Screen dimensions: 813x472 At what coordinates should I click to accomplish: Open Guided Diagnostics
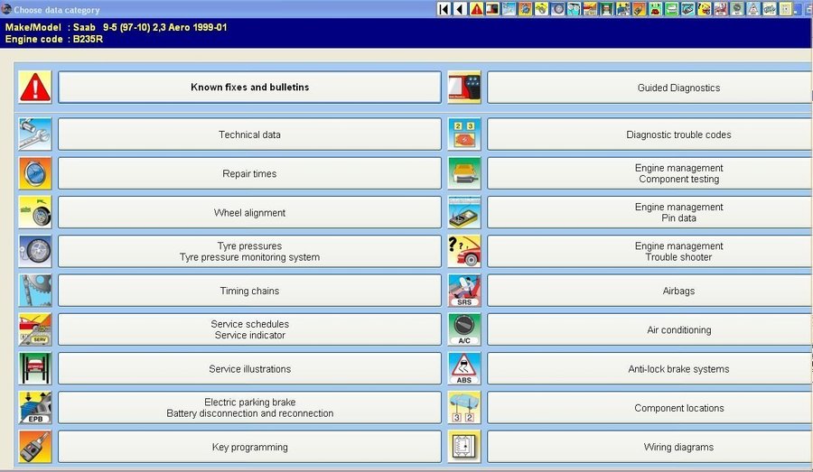pos(649,88)
